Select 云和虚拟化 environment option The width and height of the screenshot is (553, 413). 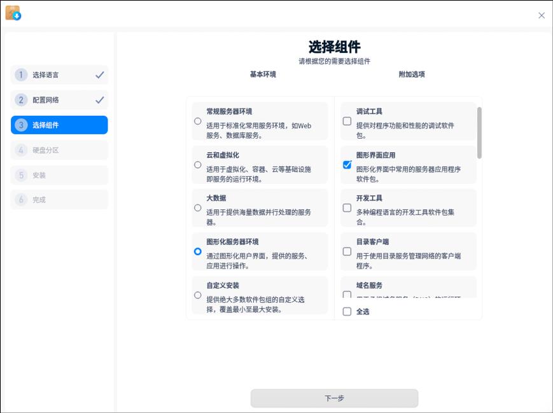(198, 165)
